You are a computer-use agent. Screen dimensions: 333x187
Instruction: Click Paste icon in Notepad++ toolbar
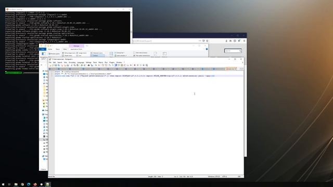78,65
